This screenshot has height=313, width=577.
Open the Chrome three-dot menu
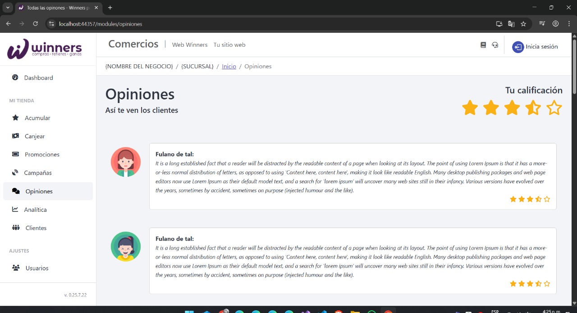(568, 24)
